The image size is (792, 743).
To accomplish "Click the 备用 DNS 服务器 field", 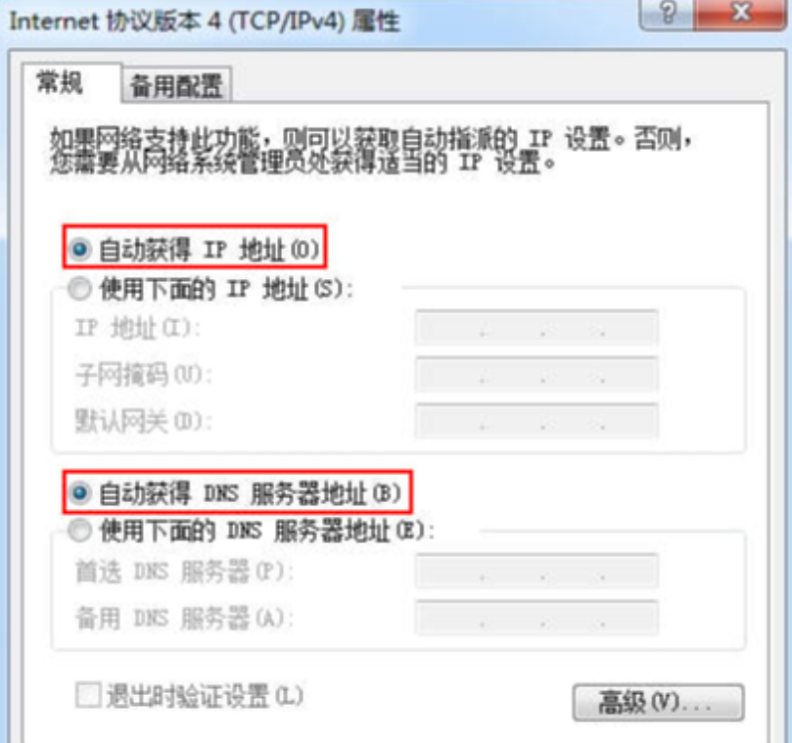I will coord(536,618).
